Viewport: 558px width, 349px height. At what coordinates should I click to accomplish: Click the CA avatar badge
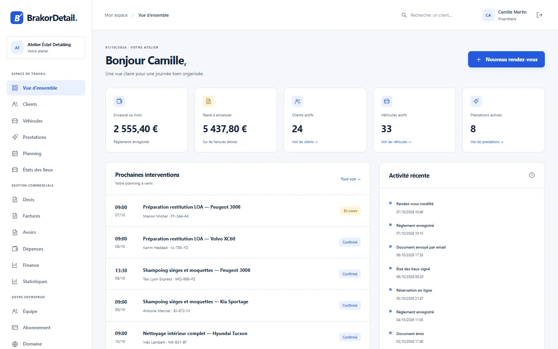click(488, 15)
